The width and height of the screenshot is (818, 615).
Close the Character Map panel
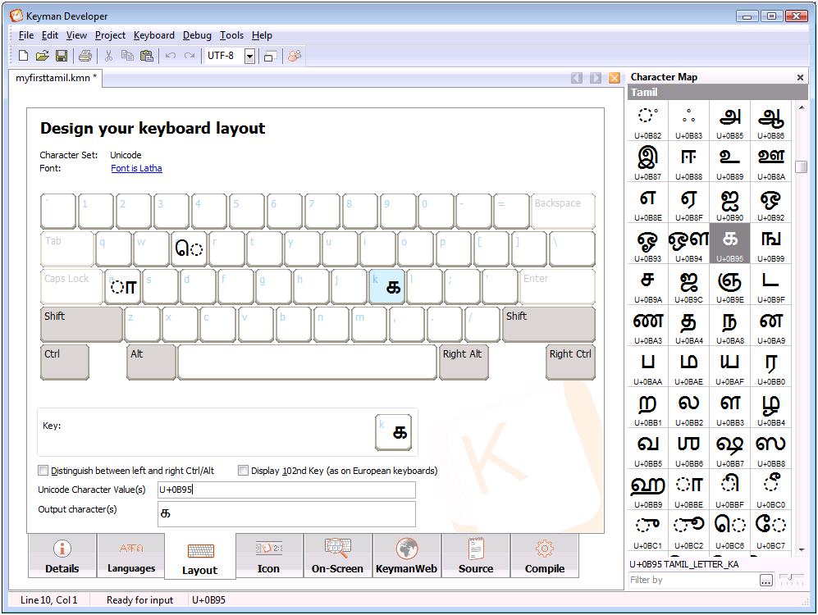(x=800, y=78)
